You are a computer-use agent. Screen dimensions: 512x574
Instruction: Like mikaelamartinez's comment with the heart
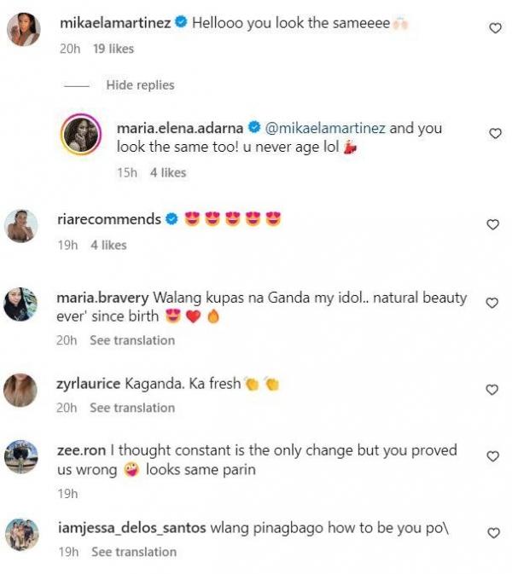coord(493,28)
